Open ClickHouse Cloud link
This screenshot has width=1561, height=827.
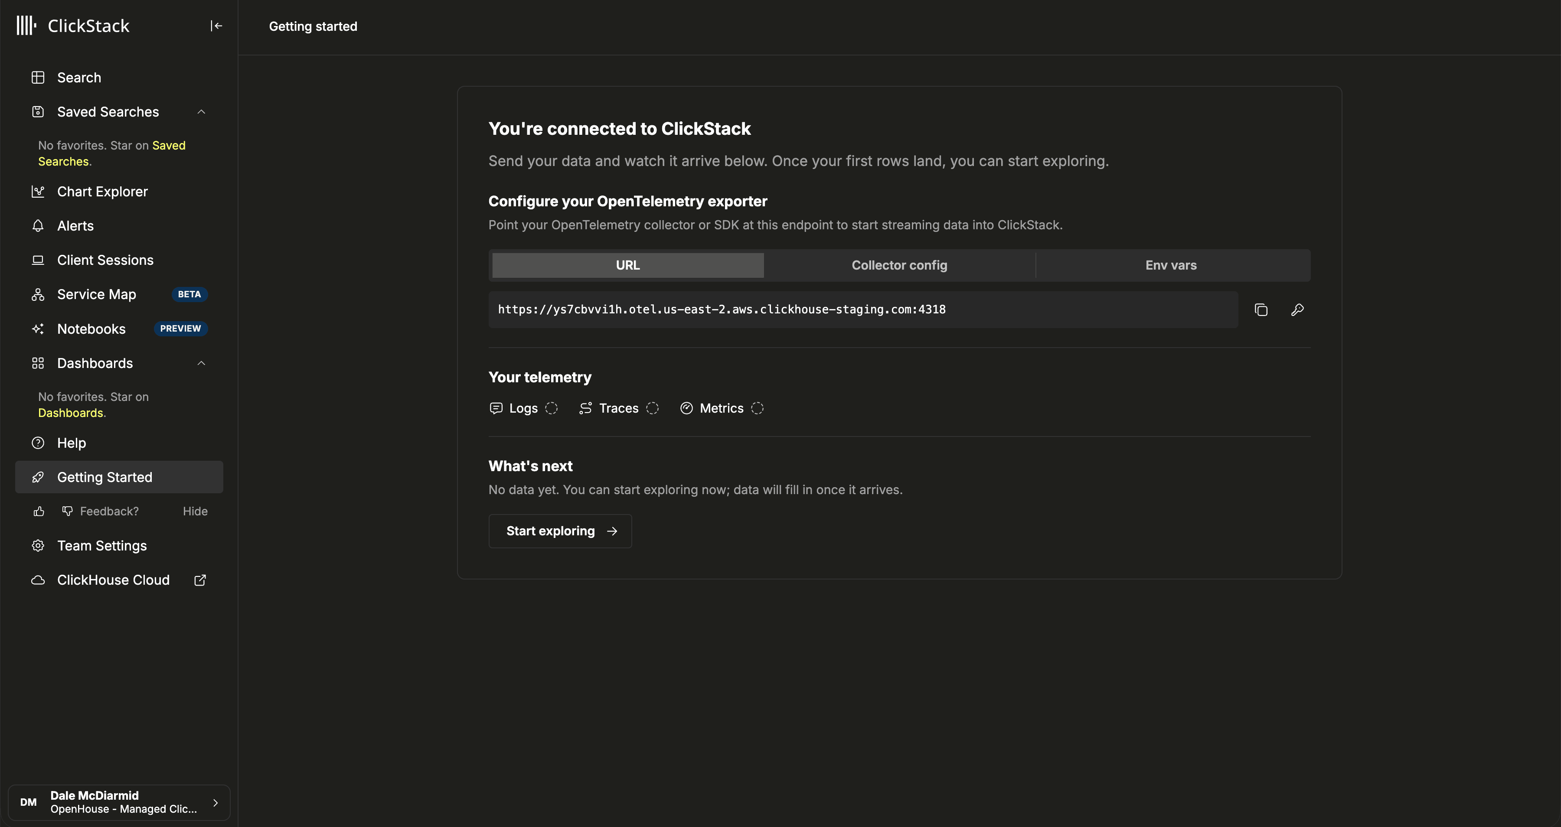point(119,580)
